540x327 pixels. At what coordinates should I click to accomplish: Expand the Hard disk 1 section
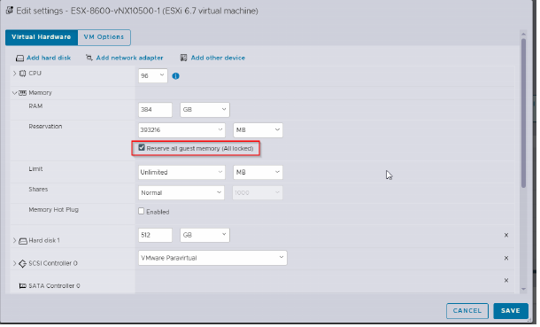(14, 241)
